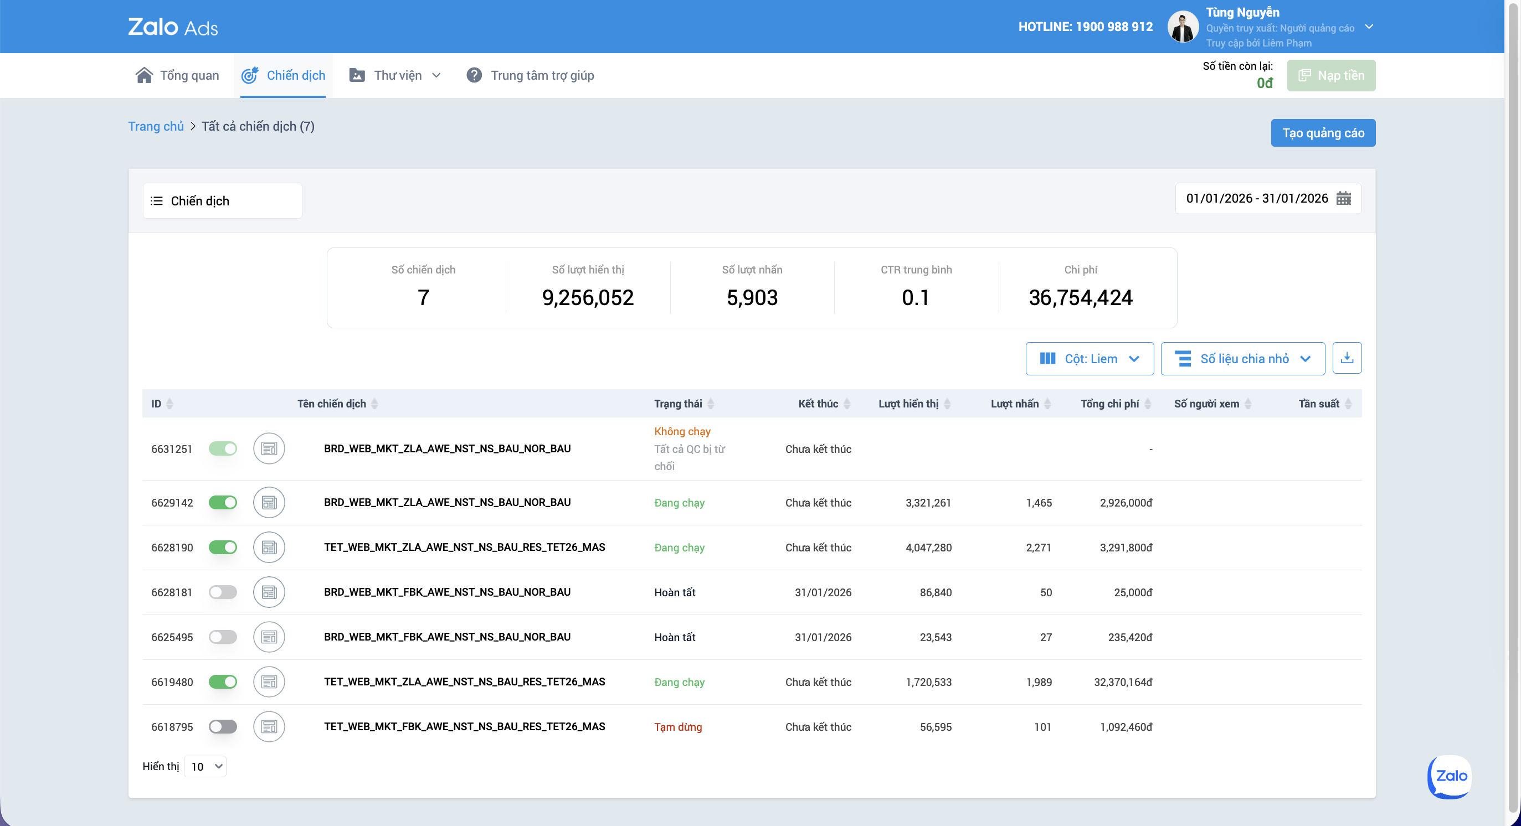Sort by Tổng chi phí column arrows
1521x826 pixels.
(1147, 404)
